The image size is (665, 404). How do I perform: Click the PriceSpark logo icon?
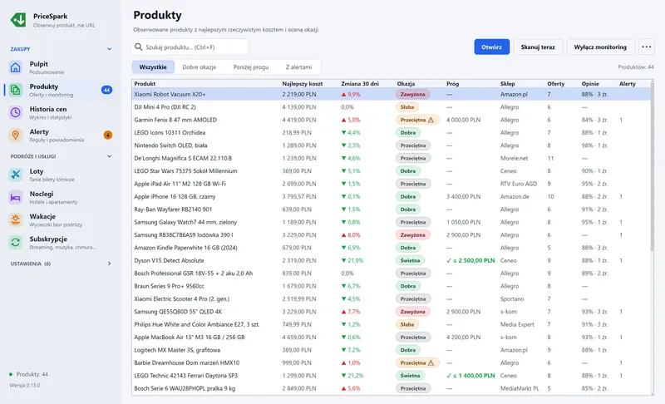click(x=18, y=19)
